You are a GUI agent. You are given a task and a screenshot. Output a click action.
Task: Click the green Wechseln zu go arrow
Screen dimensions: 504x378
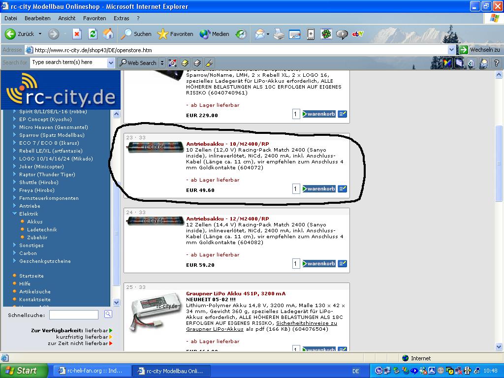[463, 50]
